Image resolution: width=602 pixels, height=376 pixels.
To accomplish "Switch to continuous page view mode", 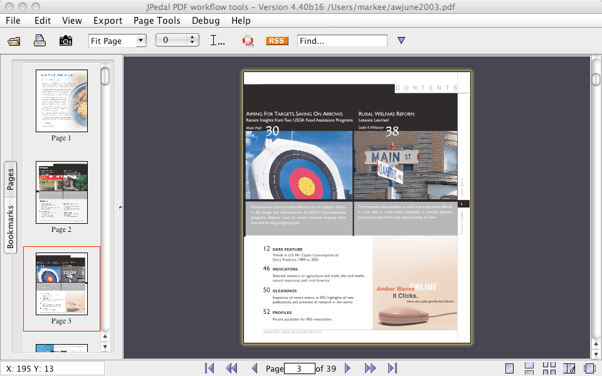I will [529, 368].
